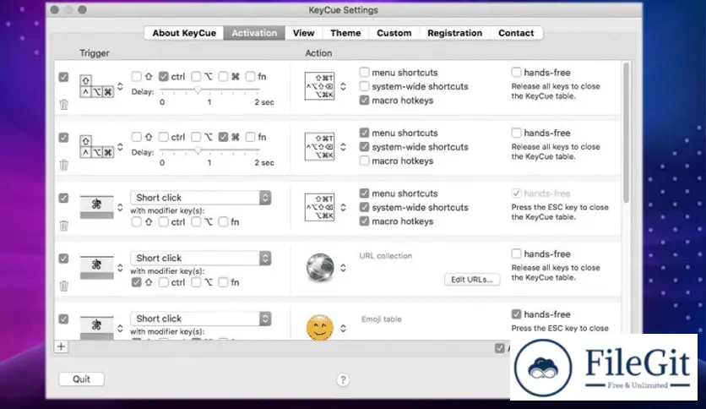Viewport: 706px width, 409px height.
Task: Click the smiley Emoji table action icon
Action: coord(320,328)
